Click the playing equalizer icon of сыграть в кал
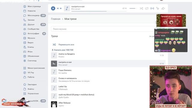The width and height of the screenshot is (192, 108). 54,64
